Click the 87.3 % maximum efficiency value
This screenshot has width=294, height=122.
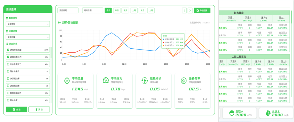(x=205, y=102)
